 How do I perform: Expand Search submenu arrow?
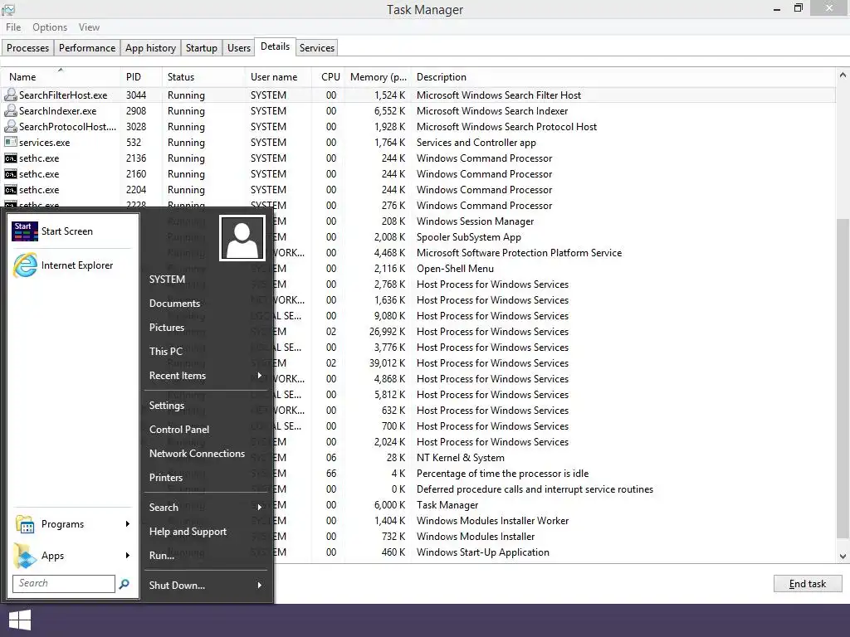(260, 507)
